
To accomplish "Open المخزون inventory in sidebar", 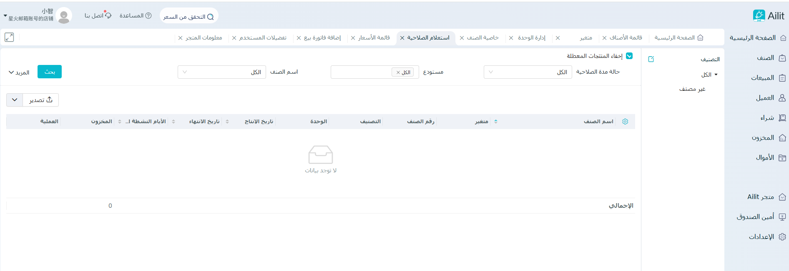I will [x=763, y=138].
